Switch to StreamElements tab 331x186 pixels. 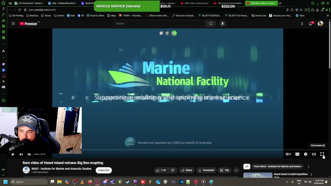click(x=87, y=3)
